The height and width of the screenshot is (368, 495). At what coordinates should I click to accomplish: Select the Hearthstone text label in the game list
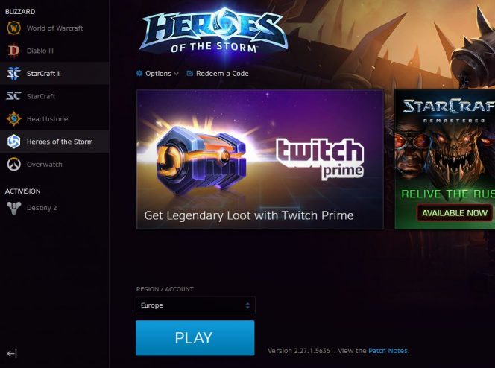point(48,119)
